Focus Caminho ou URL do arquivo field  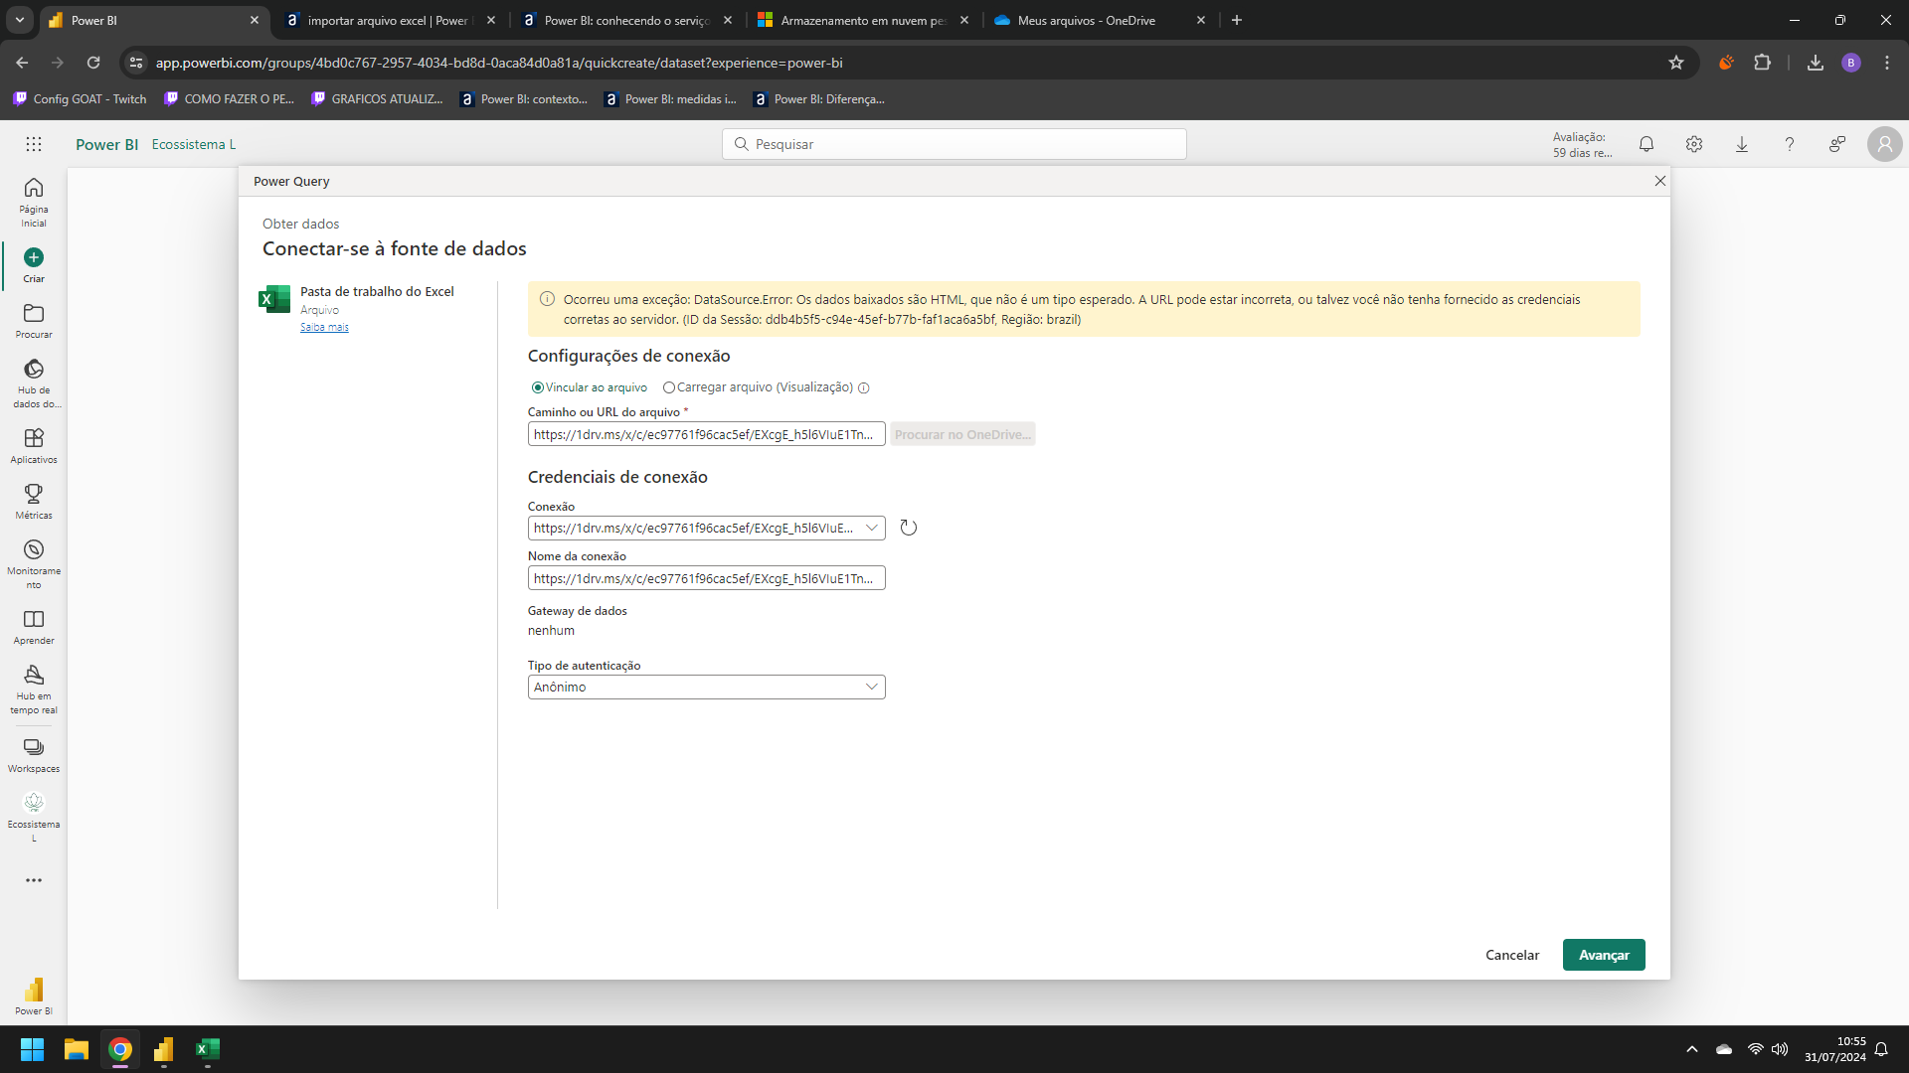(x=706, y=434)
